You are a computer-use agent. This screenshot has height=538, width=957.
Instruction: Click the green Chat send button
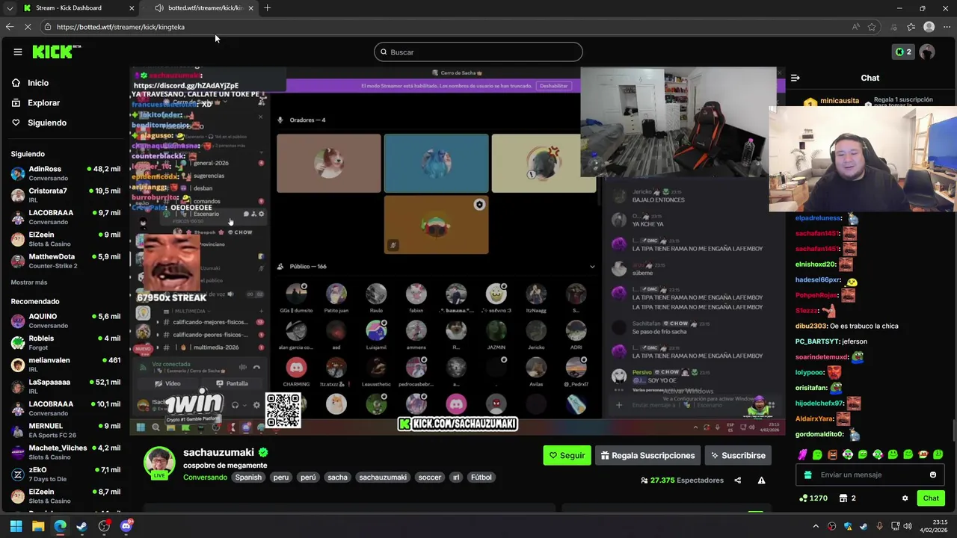coord(931,498)
